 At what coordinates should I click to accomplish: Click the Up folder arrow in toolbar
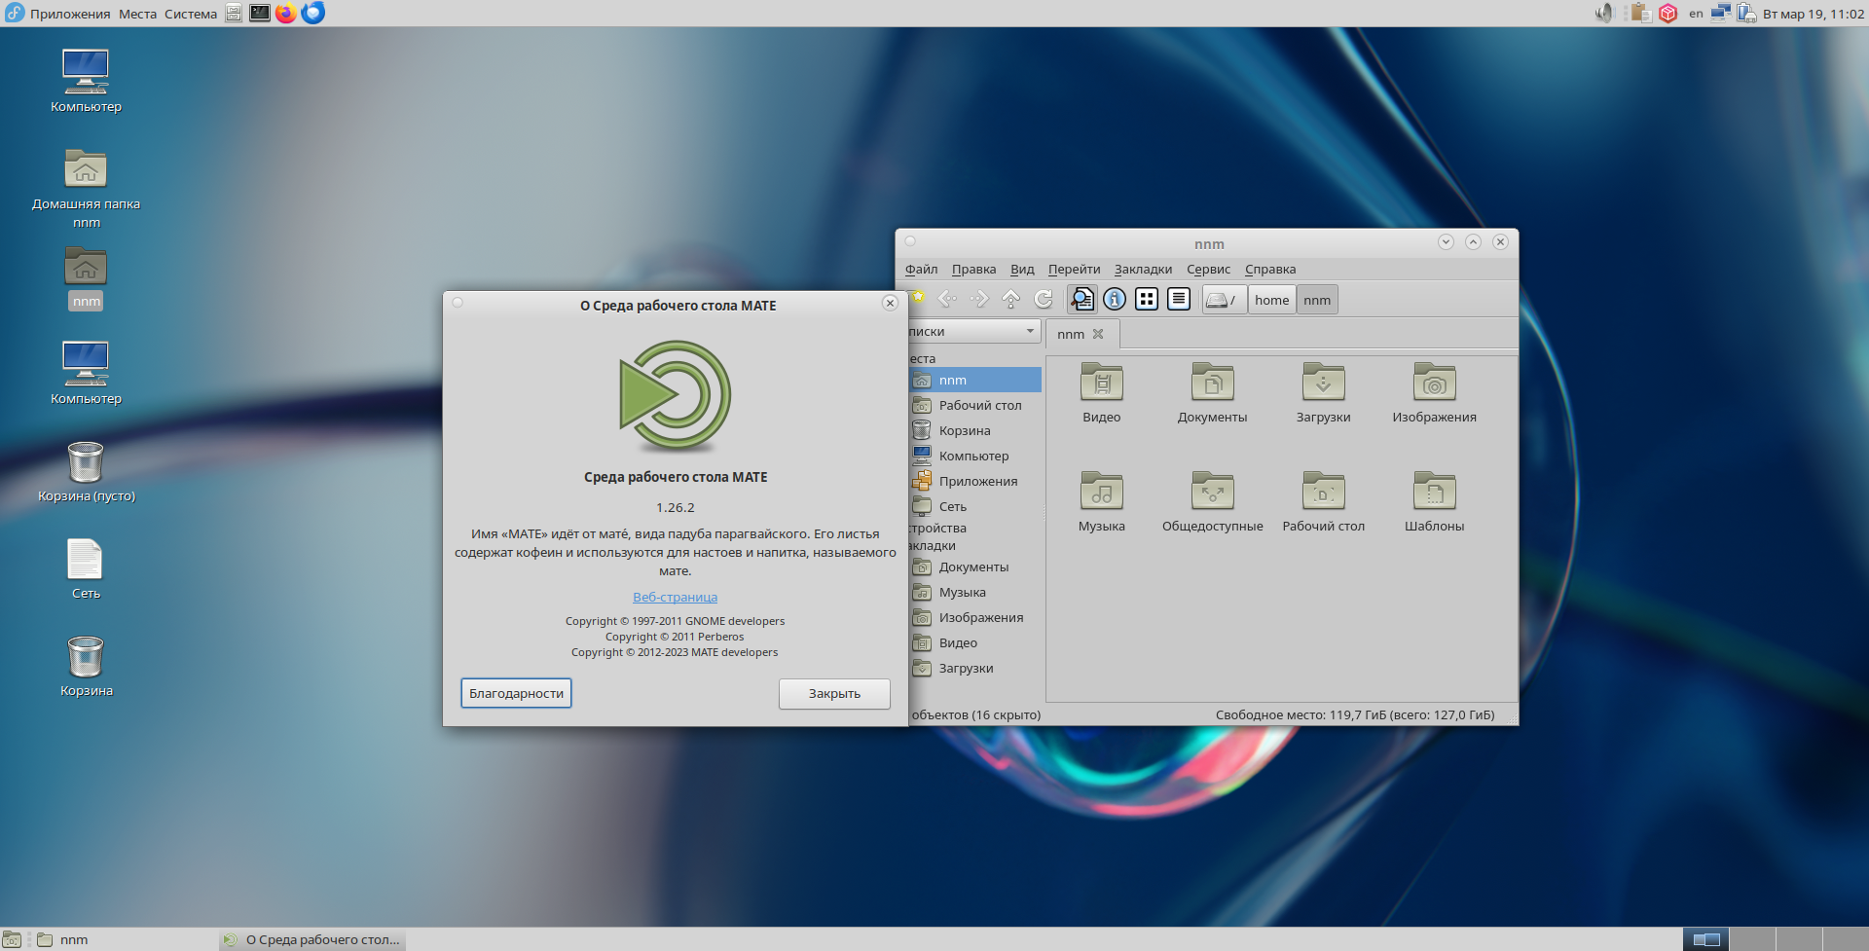(1010, 300)
